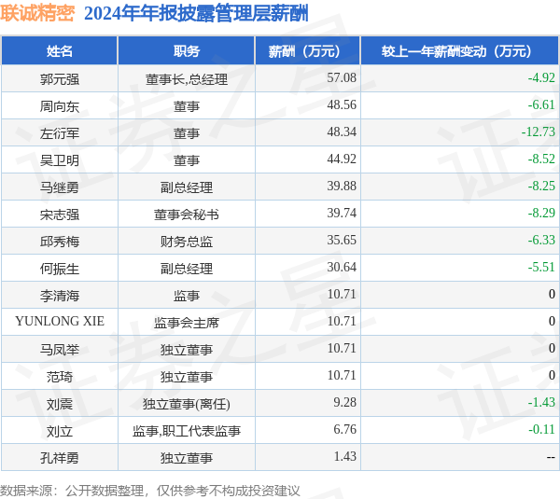
Task: Click the salary value 48.34
Action: [342, 132]
